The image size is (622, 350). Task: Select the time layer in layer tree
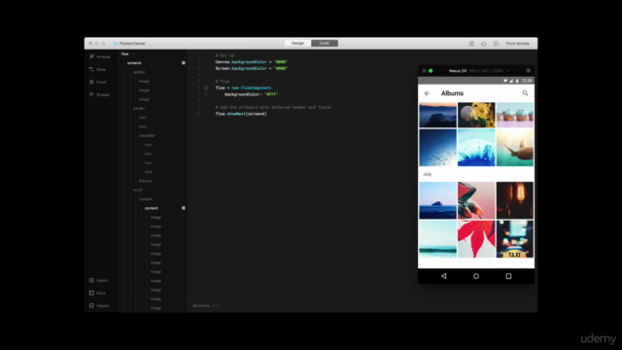[149, 172]
